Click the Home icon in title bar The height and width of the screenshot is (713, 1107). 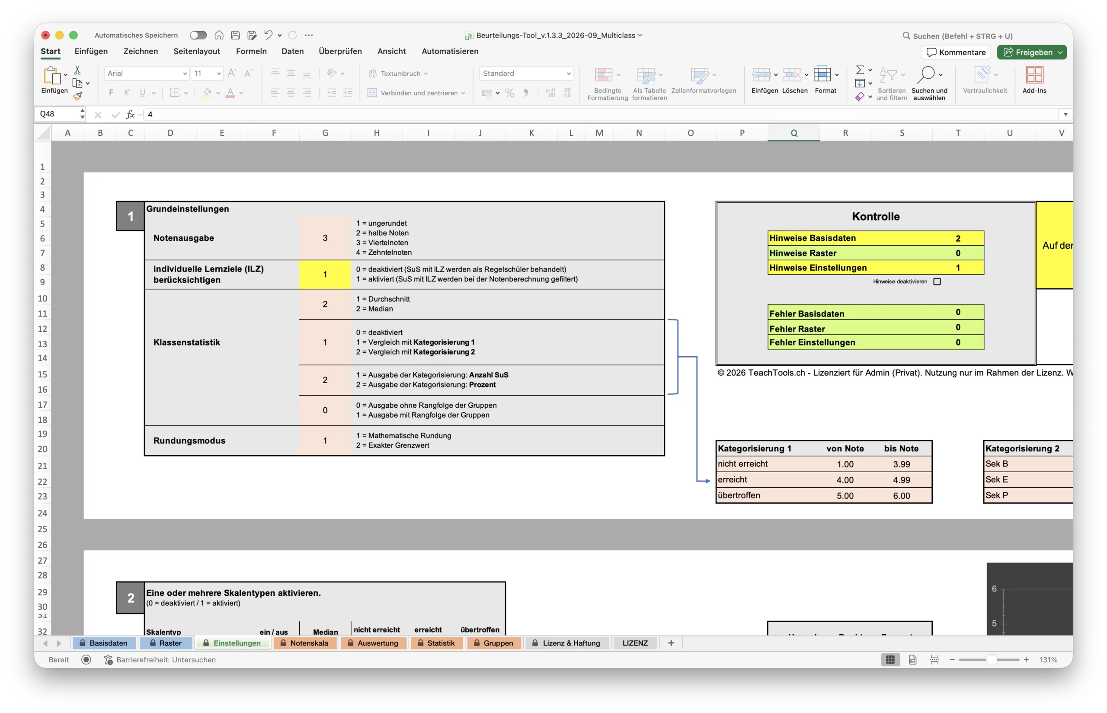point(219,35)
